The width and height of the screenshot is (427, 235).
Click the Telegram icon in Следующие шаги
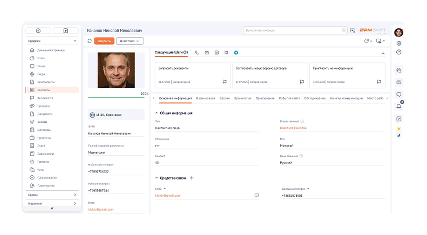236,53
